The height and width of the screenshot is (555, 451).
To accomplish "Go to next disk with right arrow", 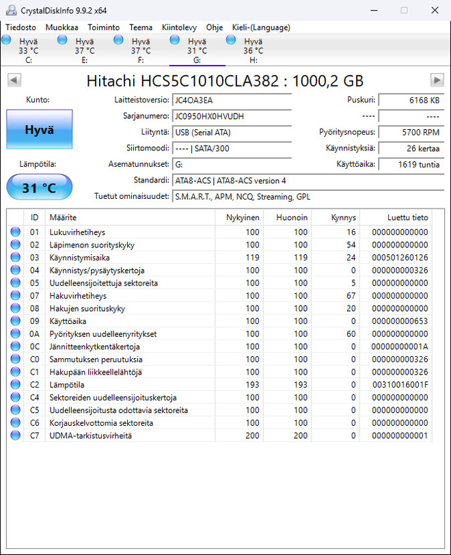I will pyautogui.click(x=437, y=80).
